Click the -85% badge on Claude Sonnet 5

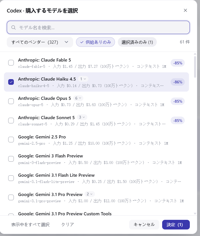178,121
